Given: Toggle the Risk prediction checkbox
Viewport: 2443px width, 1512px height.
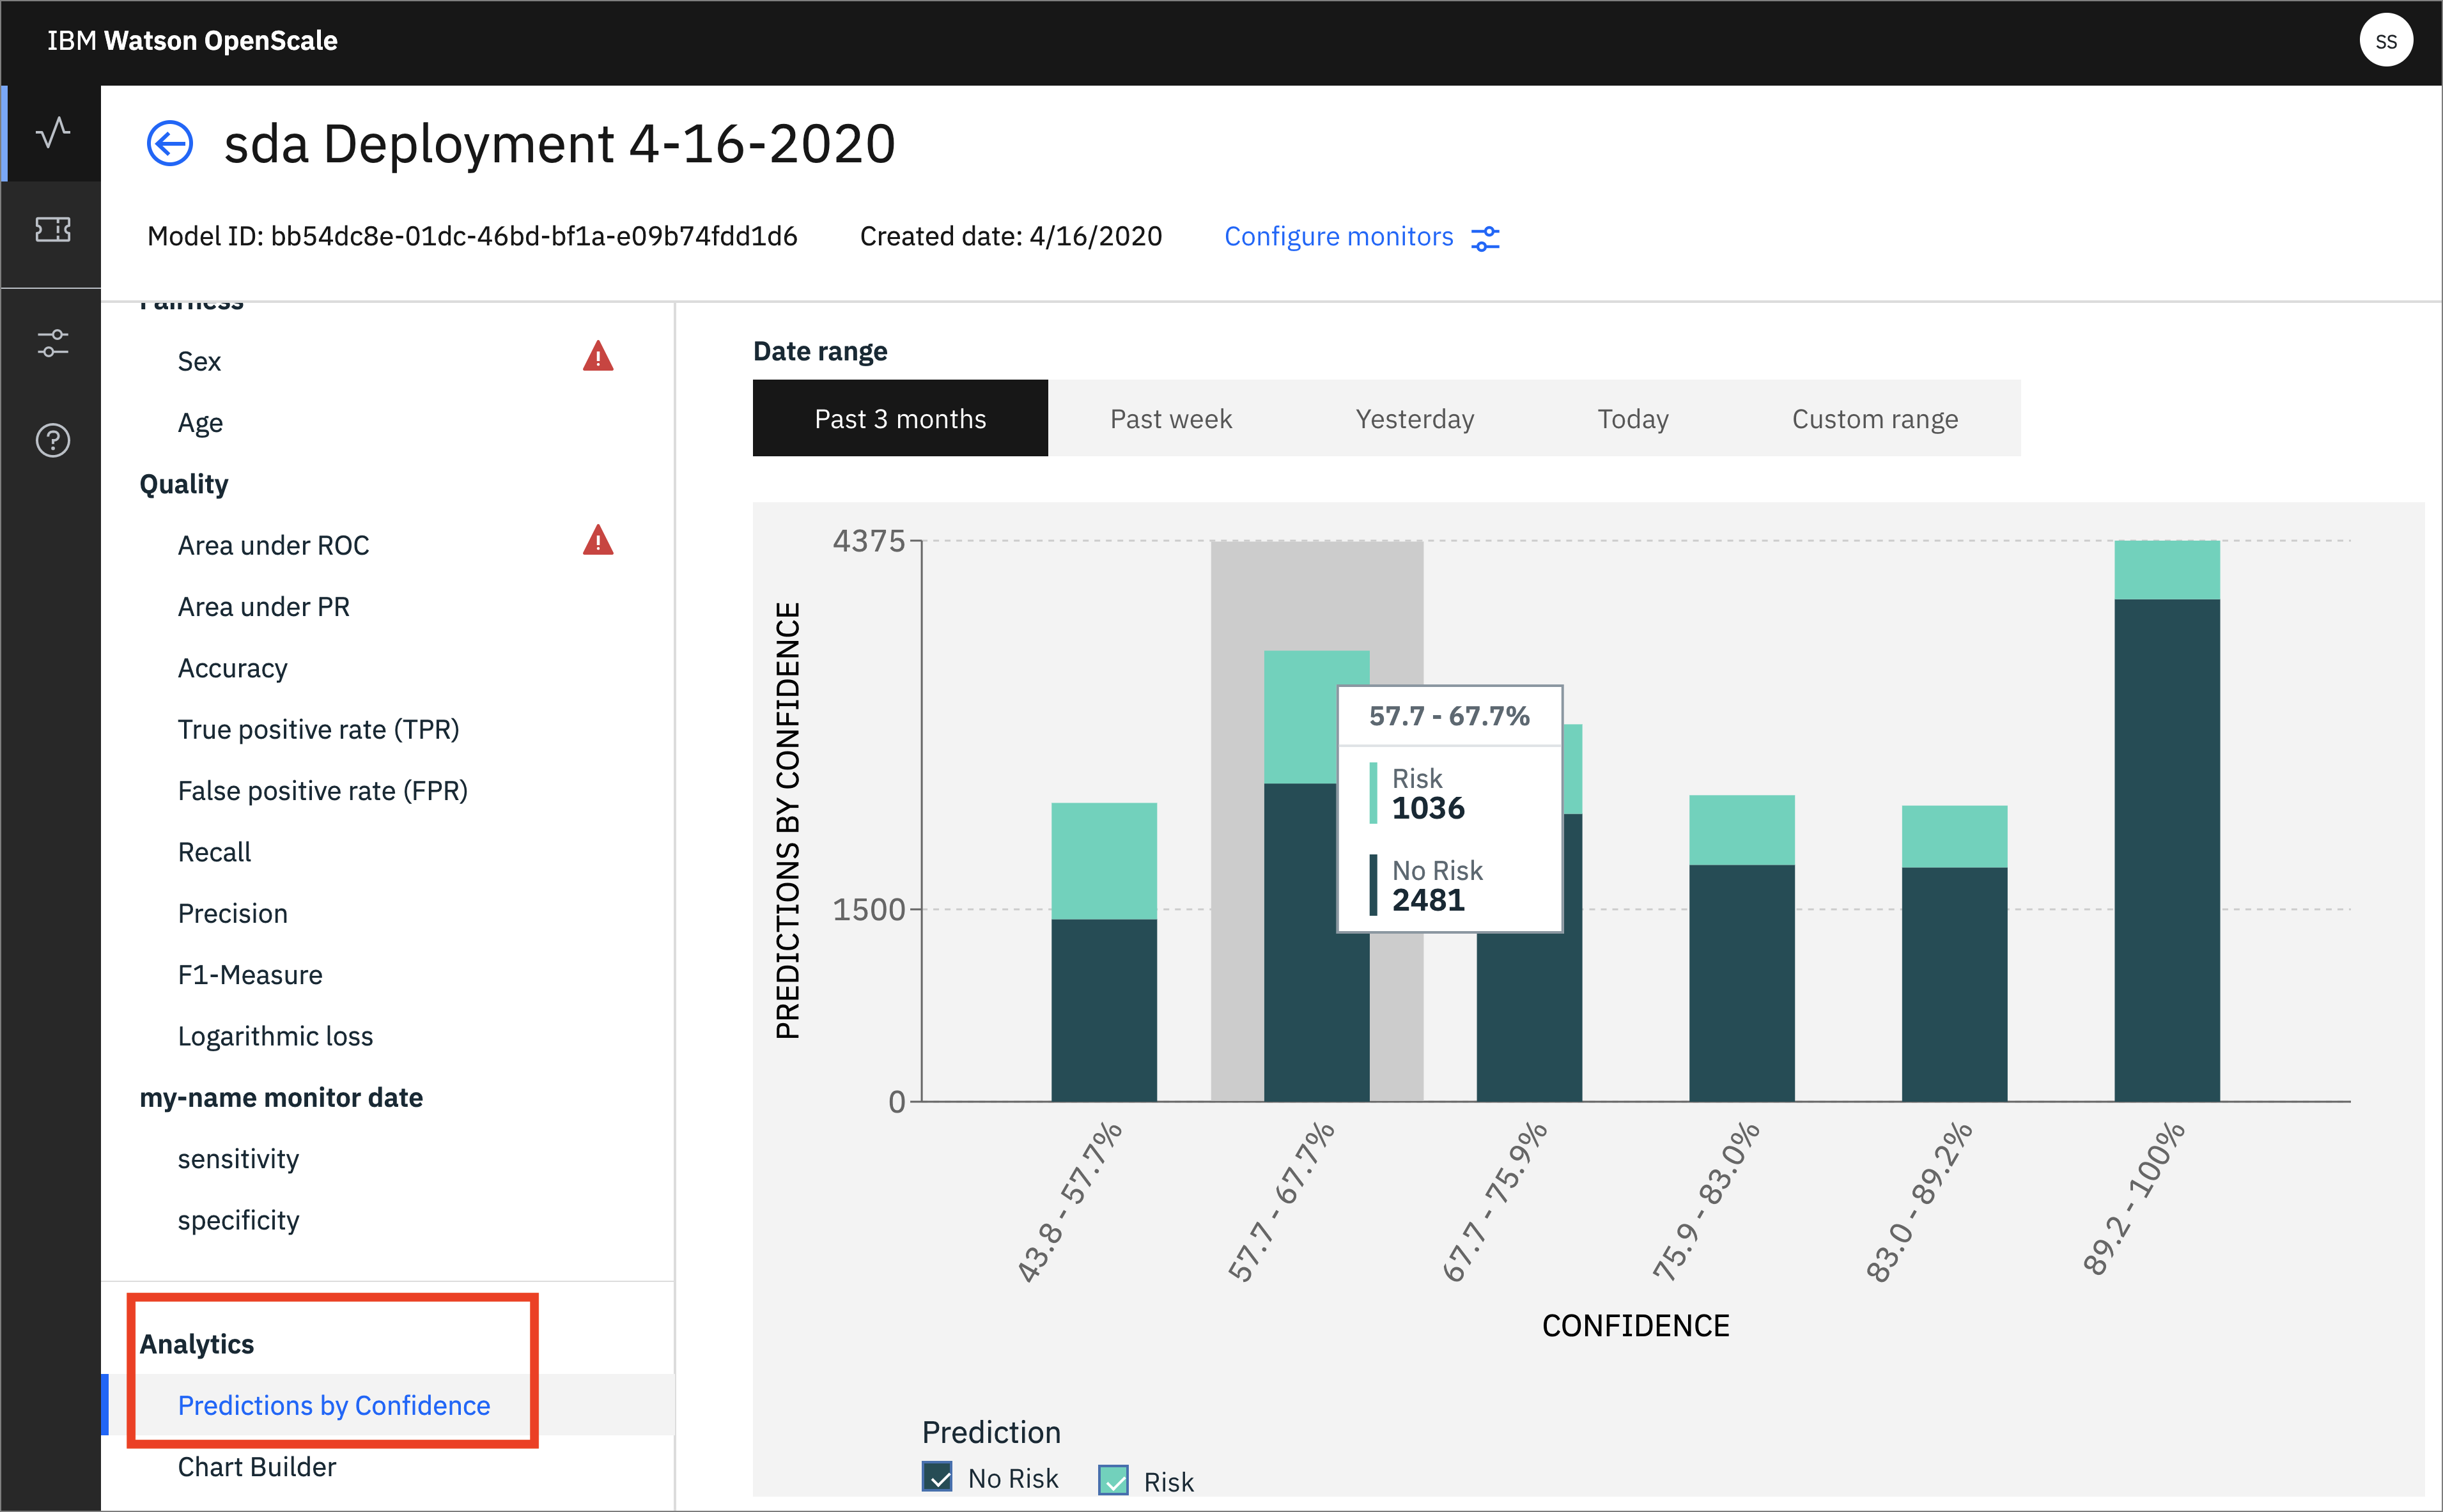Looking at the screenshot, I should coord(1113,1479).
